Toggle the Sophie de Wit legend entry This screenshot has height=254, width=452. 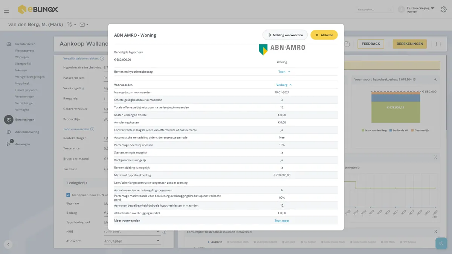coord(399,130)
